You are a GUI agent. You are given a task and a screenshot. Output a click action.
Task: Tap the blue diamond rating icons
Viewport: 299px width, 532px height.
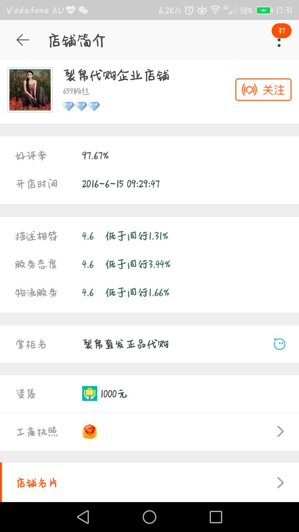pyautogui.click(x=81, y=106)
